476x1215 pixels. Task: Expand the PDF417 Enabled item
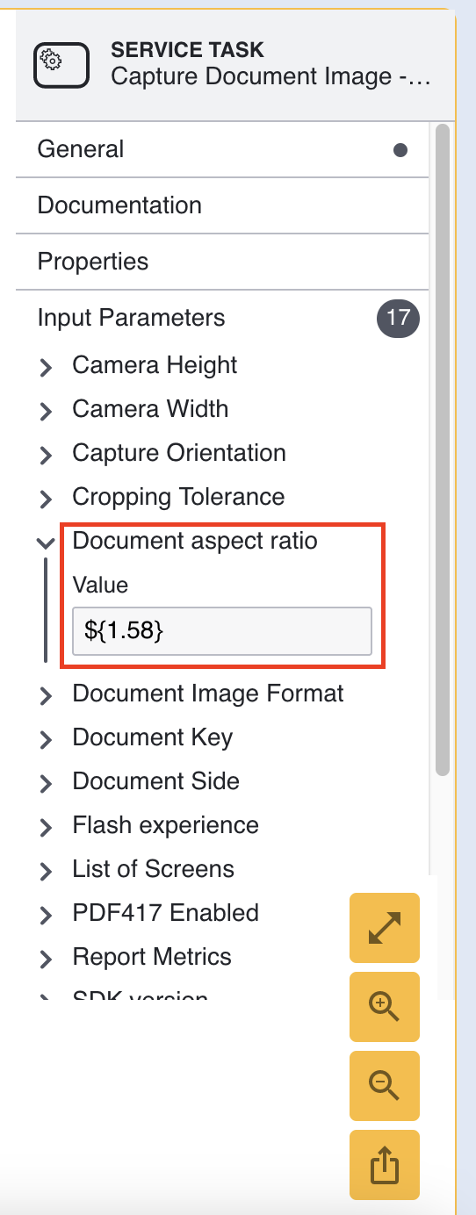tap(46, 916)
